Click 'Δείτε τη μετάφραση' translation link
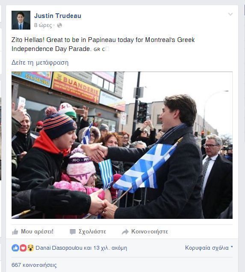 [x=40, y=63]
